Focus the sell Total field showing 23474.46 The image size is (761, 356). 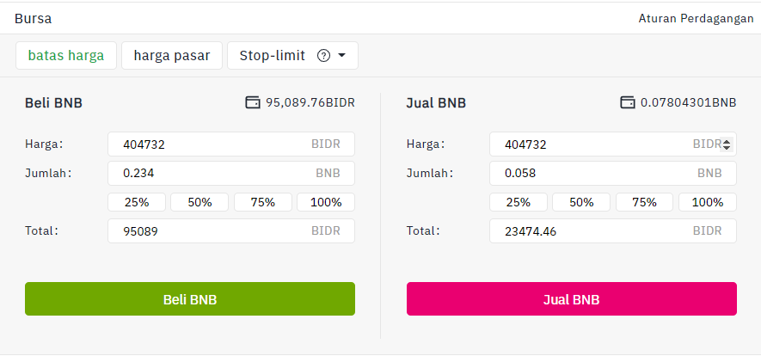click(x=613, y=230)
